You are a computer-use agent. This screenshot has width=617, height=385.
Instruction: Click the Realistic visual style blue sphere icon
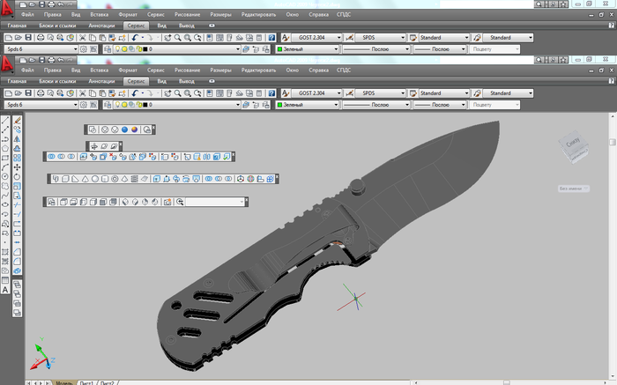(x=125, y=130)
